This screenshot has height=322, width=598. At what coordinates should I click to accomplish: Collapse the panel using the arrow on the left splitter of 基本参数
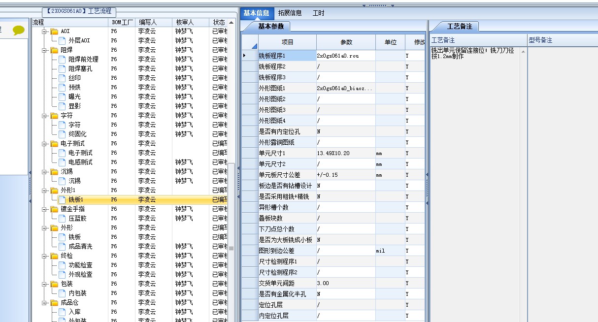click(x=238, y=168)
